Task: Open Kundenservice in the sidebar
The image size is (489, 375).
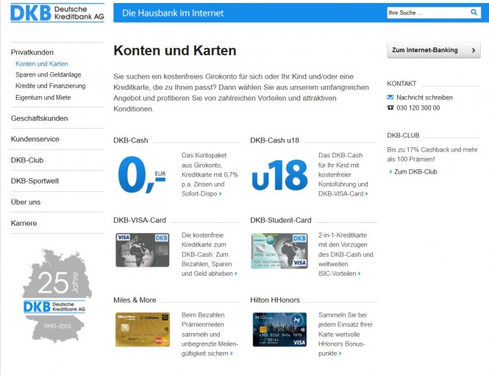Action: pos(35,140)
